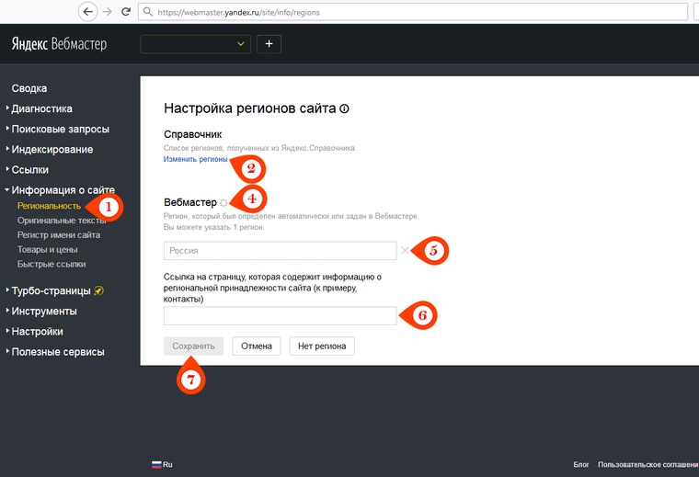Screen dimensions: 699x477
Task: Click the gear icon next to Вебмастер
Action: [223, 202]
